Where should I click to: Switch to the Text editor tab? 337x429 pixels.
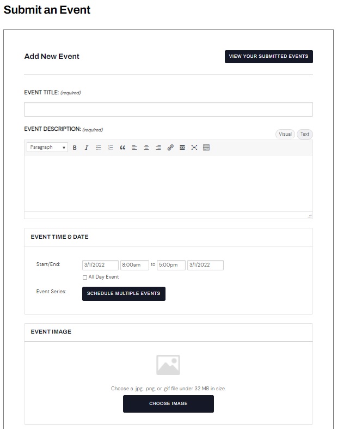304,134
